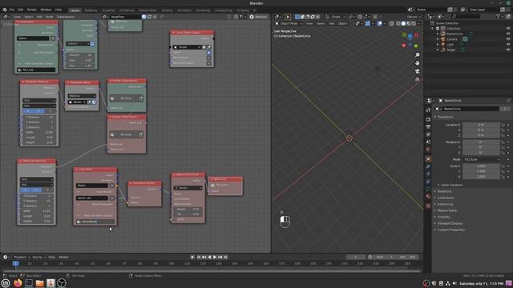Open the View Layer properties tab
Viewport: 513px width, 288px height.
428,134
